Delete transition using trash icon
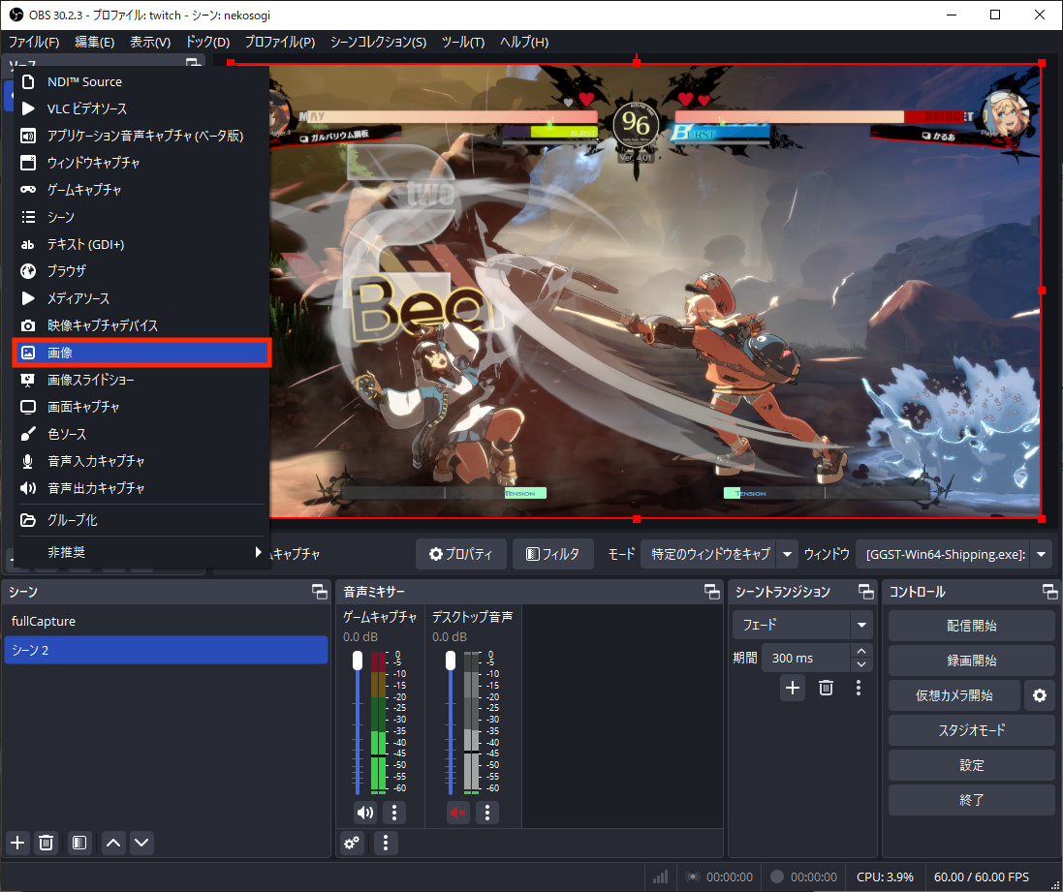 [826, 688]
